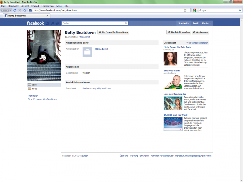This screenshot has height=182, width=243.
Task: Click Als FreundIn hinzufügen button
Action: click(113, 32)
